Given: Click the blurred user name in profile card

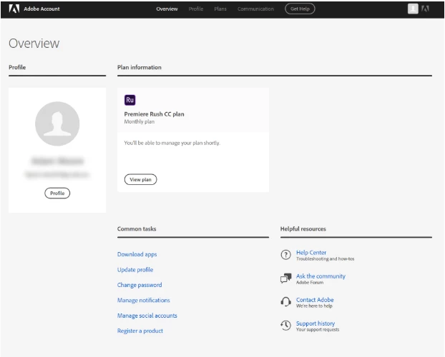Looking at the screenshot, I should [x=57, y=161].
